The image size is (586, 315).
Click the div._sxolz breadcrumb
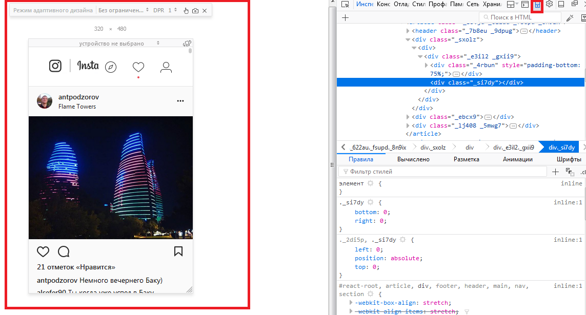point(433,148)
